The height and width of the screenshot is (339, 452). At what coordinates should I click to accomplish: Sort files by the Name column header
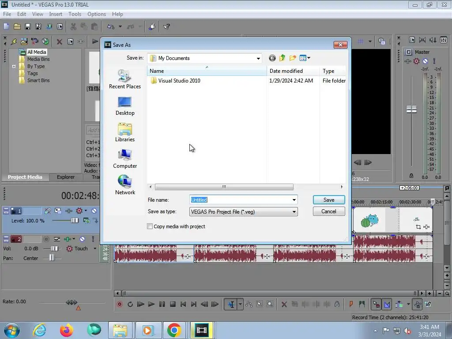point(207,71)
